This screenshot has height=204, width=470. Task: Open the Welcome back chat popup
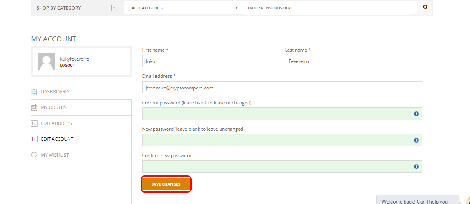tap(418, 200)
